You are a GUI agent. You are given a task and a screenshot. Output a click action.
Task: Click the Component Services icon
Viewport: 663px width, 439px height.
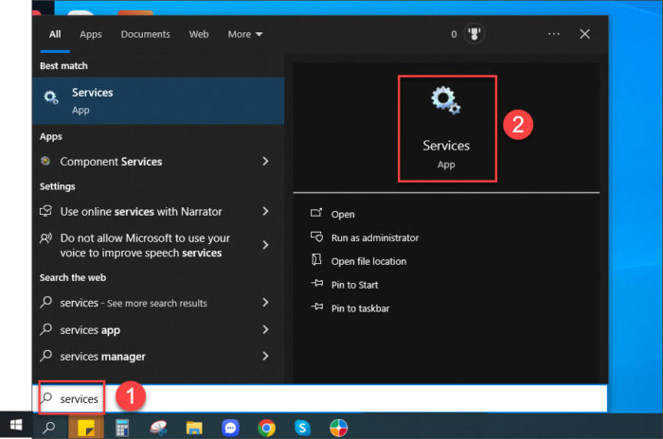click(45, 161)
